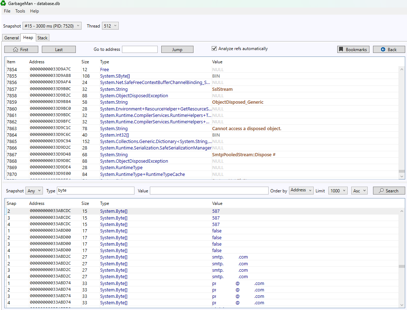Viewport: 407px width, 310px height.
Task: Click address 00000000033D9BFC in item 7862
Action: point(50,122)
